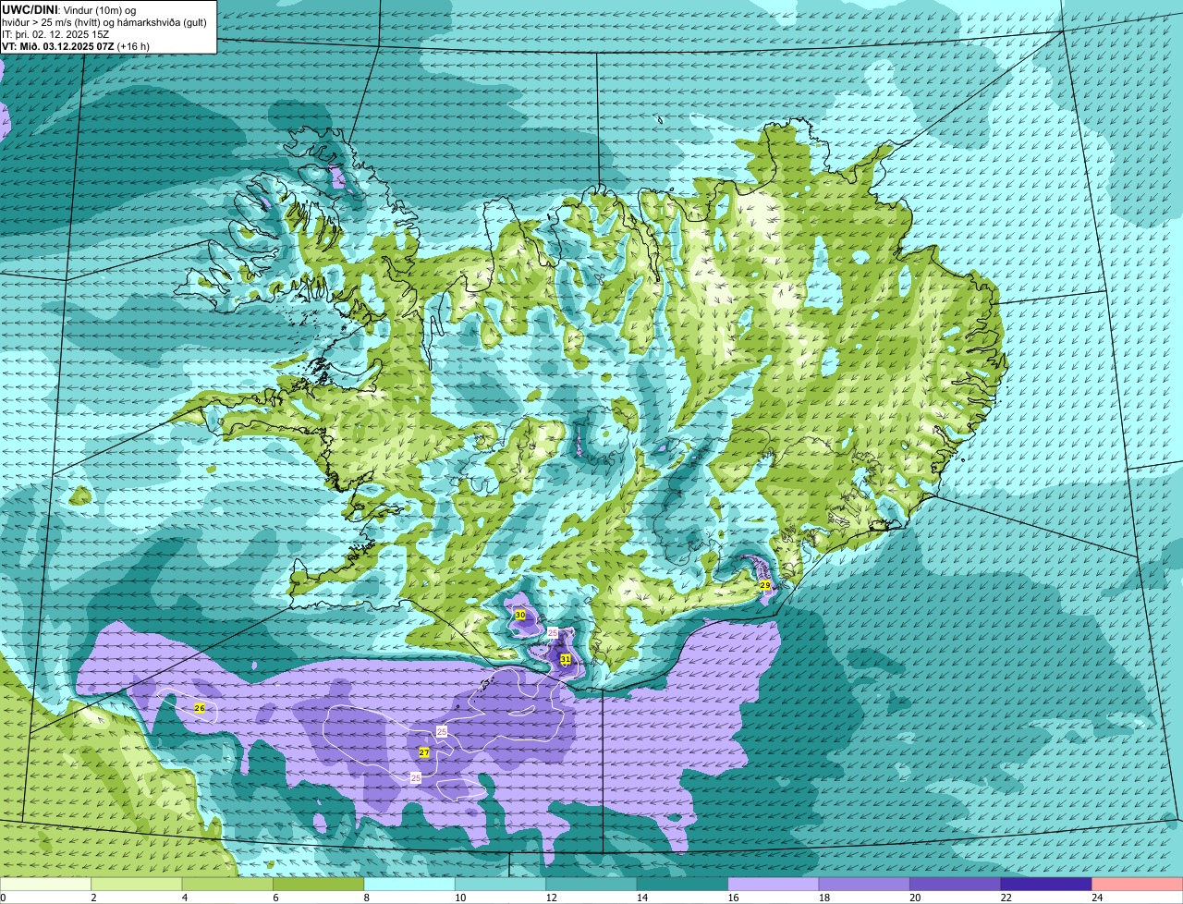Select the medium purple 18–20 color swatch
The height and width of the screenshot is (904, 1183).
(x=865, y=885)
